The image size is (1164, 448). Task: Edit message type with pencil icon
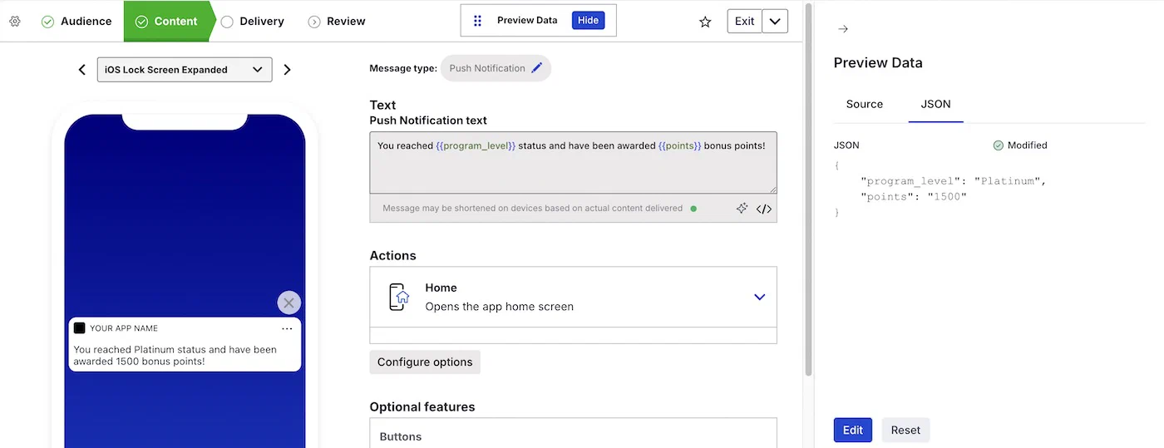tap(537, 68)
